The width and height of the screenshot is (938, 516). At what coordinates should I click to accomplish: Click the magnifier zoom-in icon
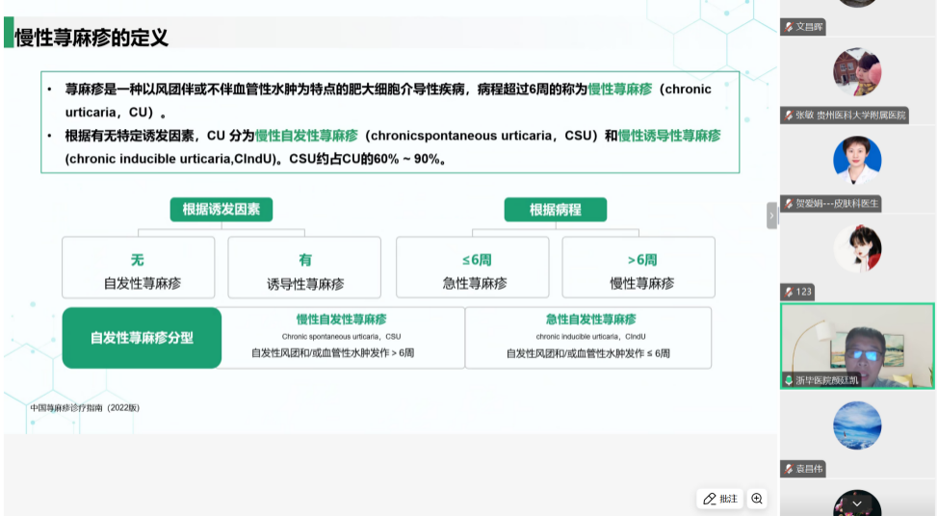point(757,499)
